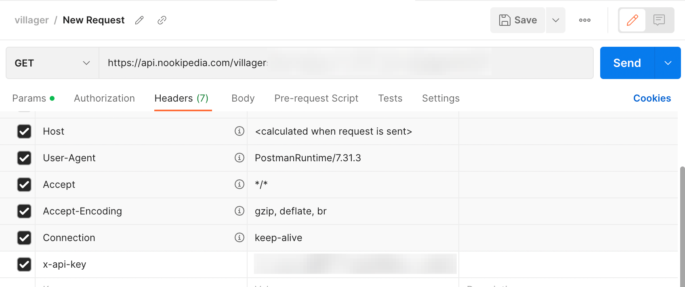Toggle the Accept header checkbox

pyautogui.click(x=24, y=185)
